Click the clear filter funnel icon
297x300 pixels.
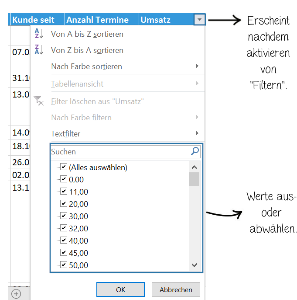click(39, 101)
